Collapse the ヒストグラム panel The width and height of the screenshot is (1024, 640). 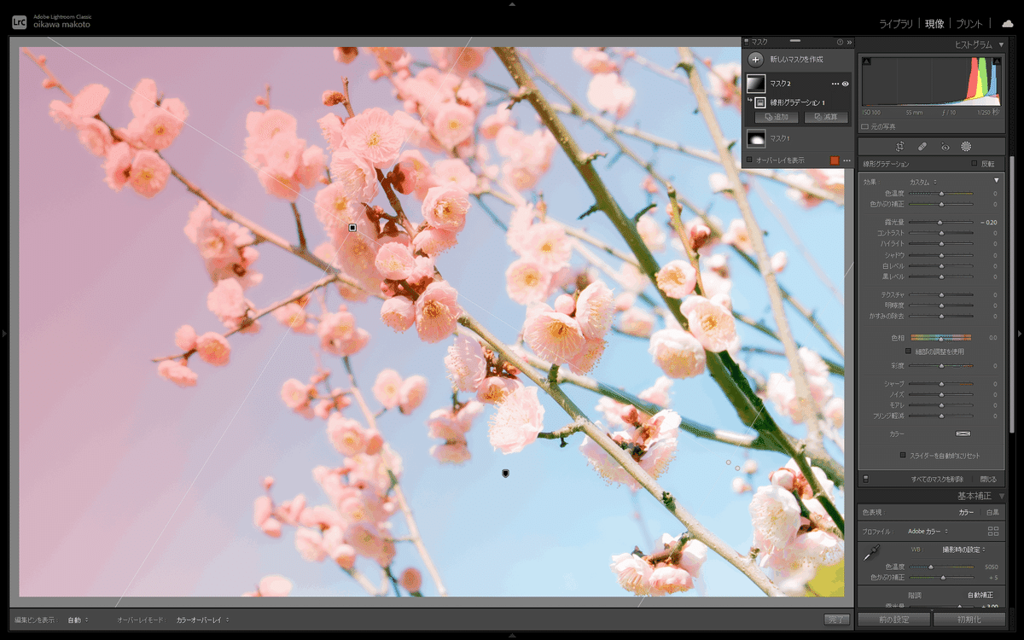click(x=1002, y=44)
